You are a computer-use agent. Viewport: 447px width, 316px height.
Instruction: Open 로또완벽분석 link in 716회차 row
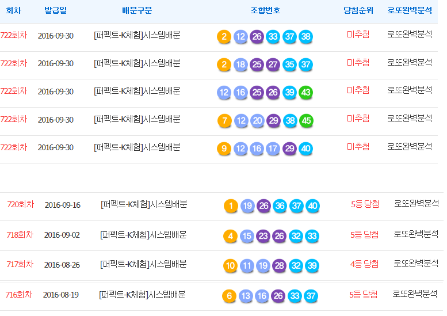(x=415, y=294)
